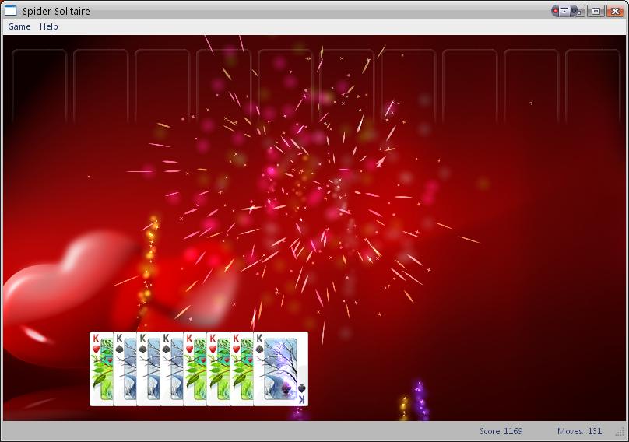Select the leftmost King of hearts card
The height and width of the screenshot is (442, 629).
click(x=101, y=369)
